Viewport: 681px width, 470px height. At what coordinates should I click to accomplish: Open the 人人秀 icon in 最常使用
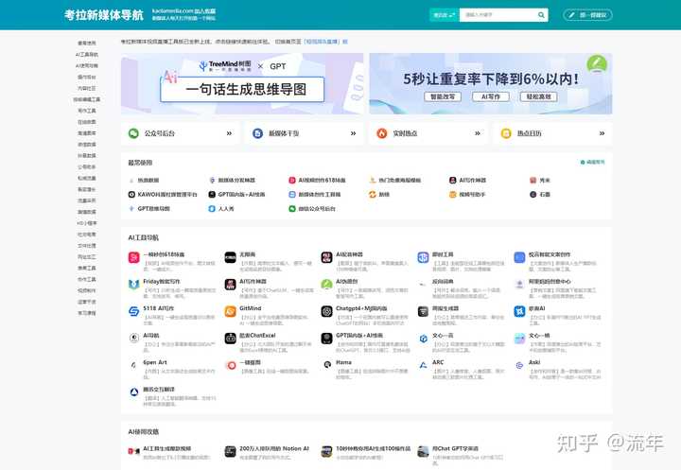212,209
